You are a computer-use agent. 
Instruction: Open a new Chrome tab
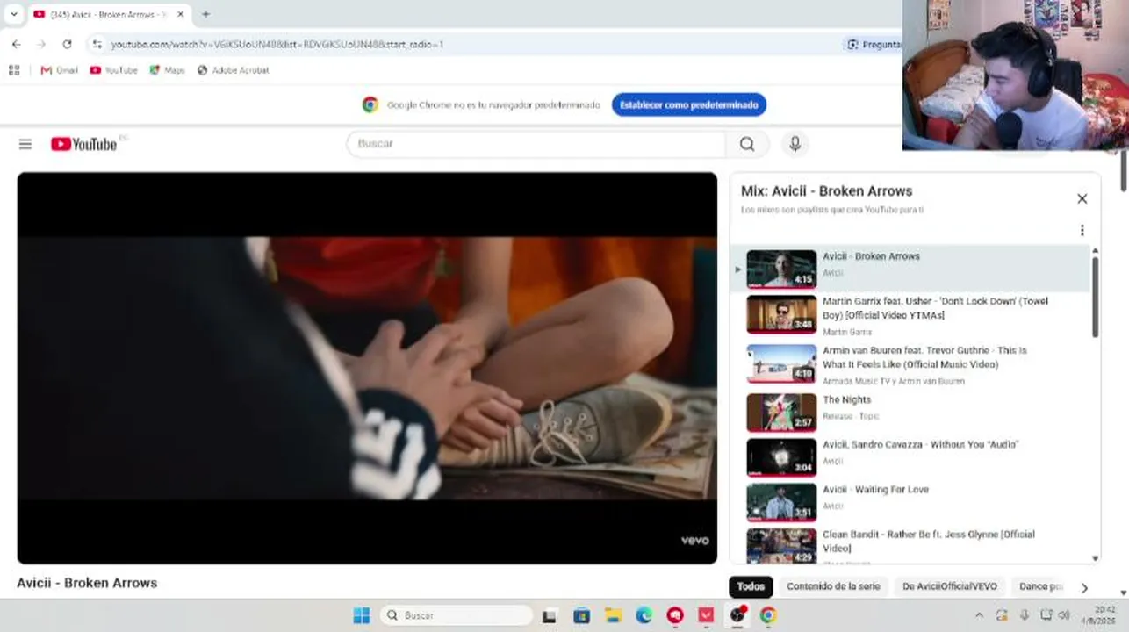(x=205, y=14)
